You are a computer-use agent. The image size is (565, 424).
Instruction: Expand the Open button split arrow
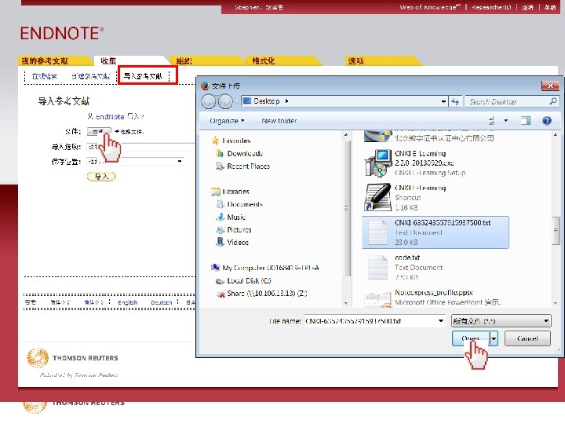coord(494,338)
